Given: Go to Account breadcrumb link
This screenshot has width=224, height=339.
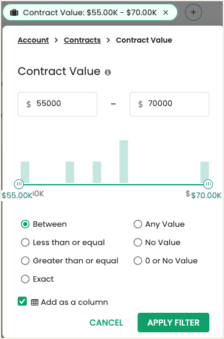Looking at the screenshot, I should click(x=33, y=40).
